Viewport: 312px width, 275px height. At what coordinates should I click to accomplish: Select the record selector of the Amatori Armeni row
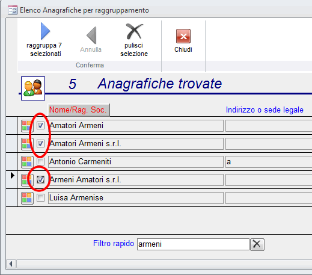click(11, 126)
